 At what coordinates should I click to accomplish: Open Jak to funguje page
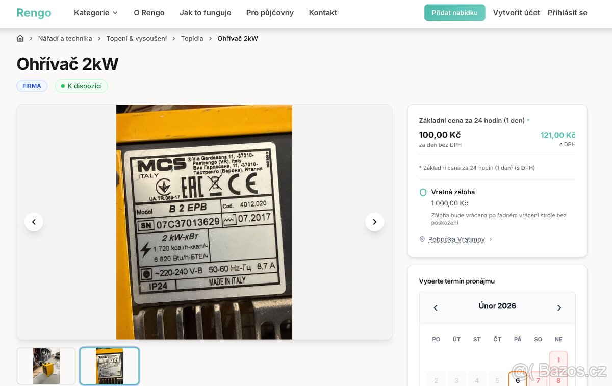205,13
